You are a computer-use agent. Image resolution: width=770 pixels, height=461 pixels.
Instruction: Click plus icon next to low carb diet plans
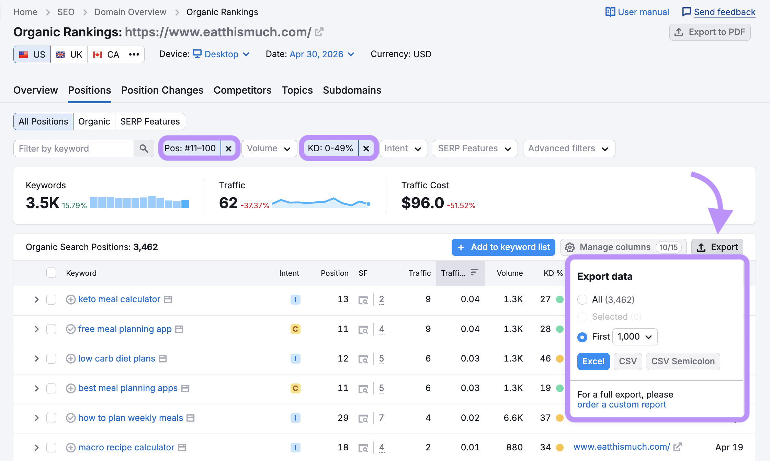tap(71, 359)
